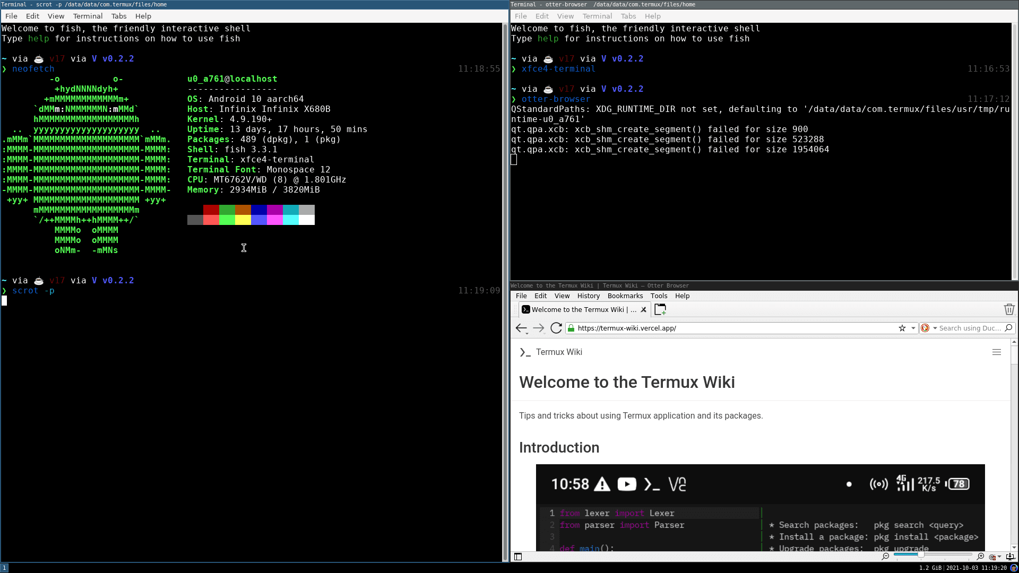Go back in Otter Browser

pyautogui.click(x=521, y=328)
